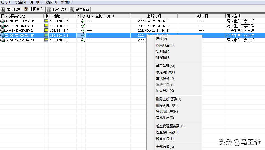Click green check lock icon for 192.168.3.2

83,26
